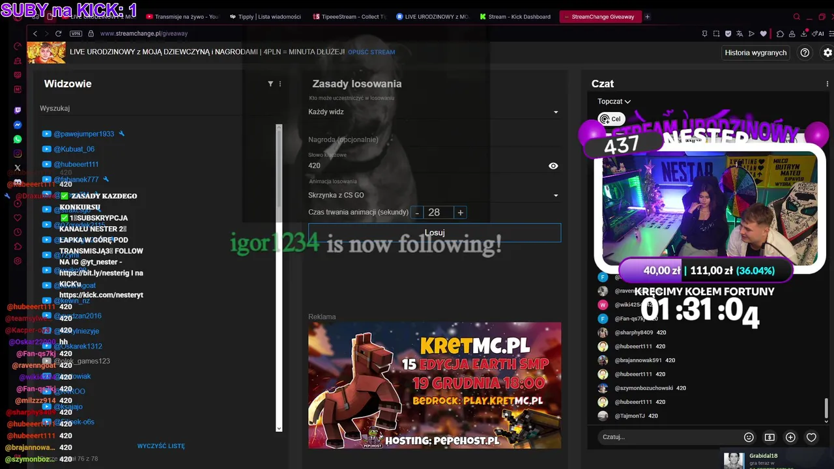Click the streamer thumbnail next to stream title
The image size is (834, 469).
(x=46, y=52)
